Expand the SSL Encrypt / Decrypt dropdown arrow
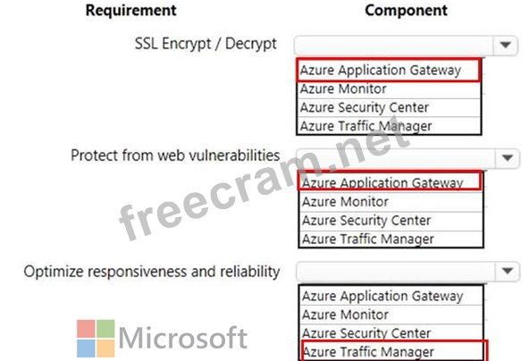This screenshot has width=529, height=361. (505, 46)
